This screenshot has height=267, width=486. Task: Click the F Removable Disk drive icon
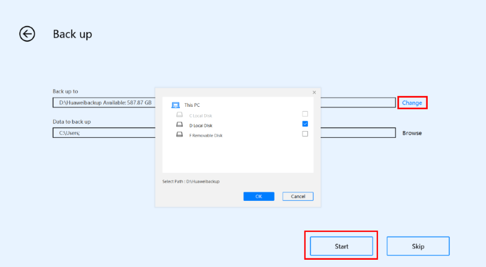(179, 135)
